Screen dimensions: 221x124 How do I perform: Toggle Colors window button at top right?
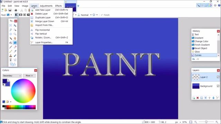point(210,6)
